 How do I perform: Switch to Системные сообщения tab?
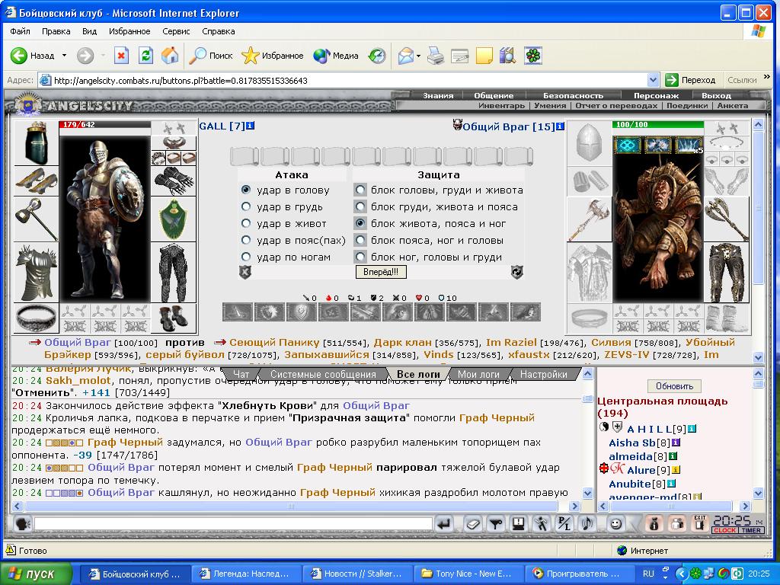(323, 374)
